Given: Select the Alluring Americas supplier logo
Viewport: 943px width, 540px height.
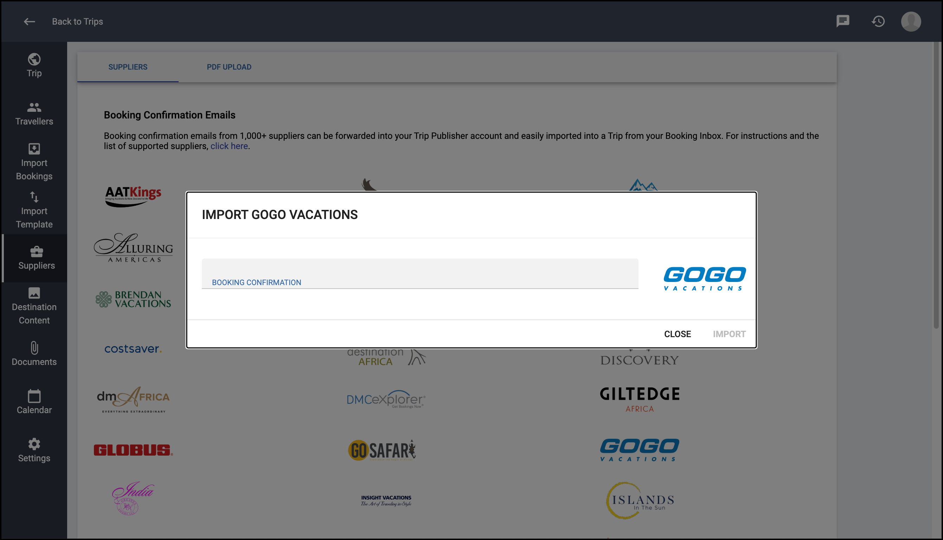Looking at the screenshot, I should click(133, 248).
